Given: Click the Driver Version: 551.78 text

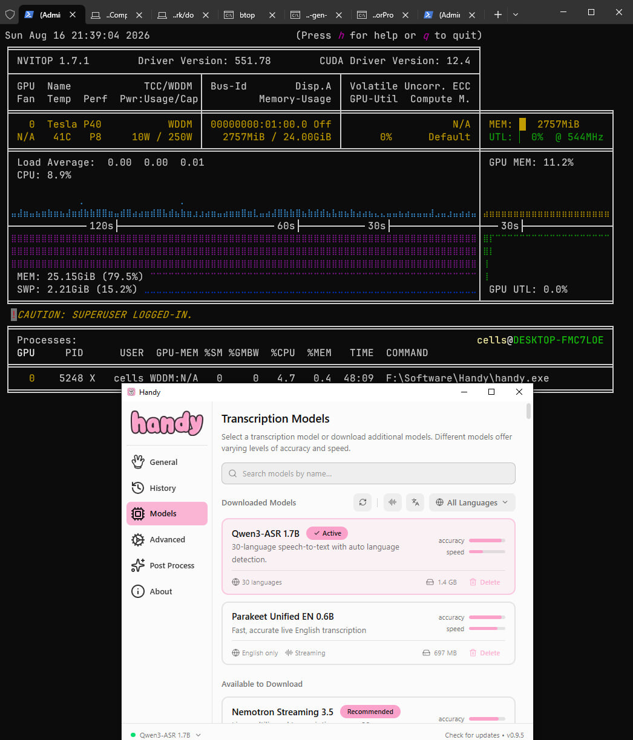Looking at the screenshot, I should 205,60.
